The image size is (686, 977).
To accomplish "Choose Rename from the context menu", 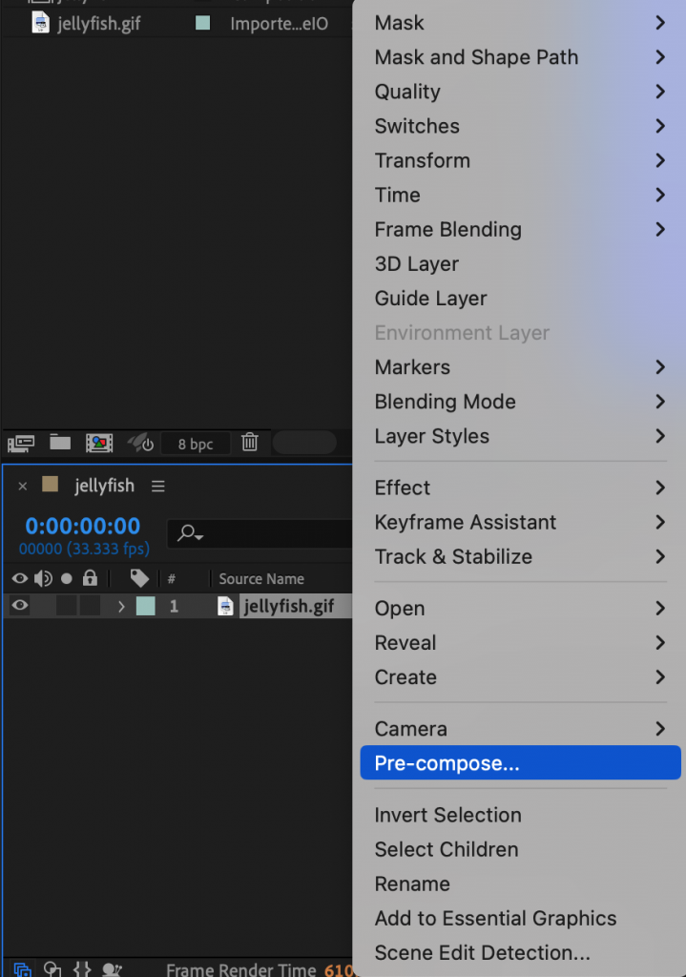I will coord(412,883).
